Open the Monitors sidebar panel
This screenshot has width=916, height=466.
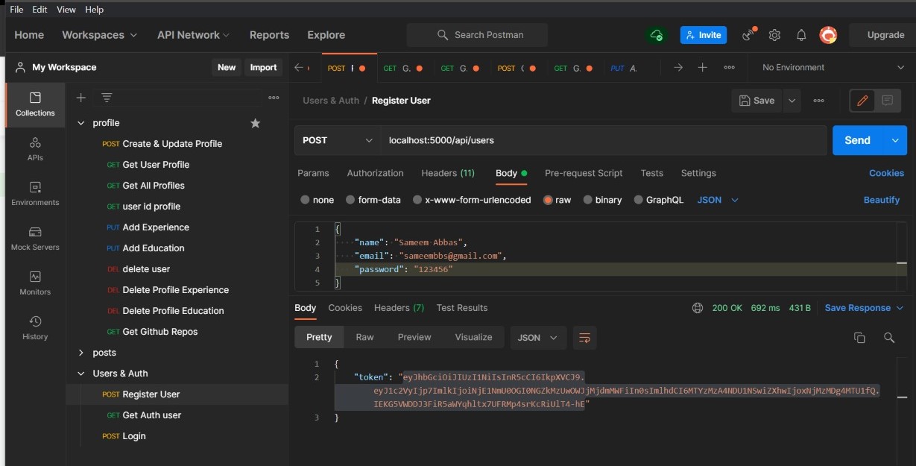click(35, 283)
